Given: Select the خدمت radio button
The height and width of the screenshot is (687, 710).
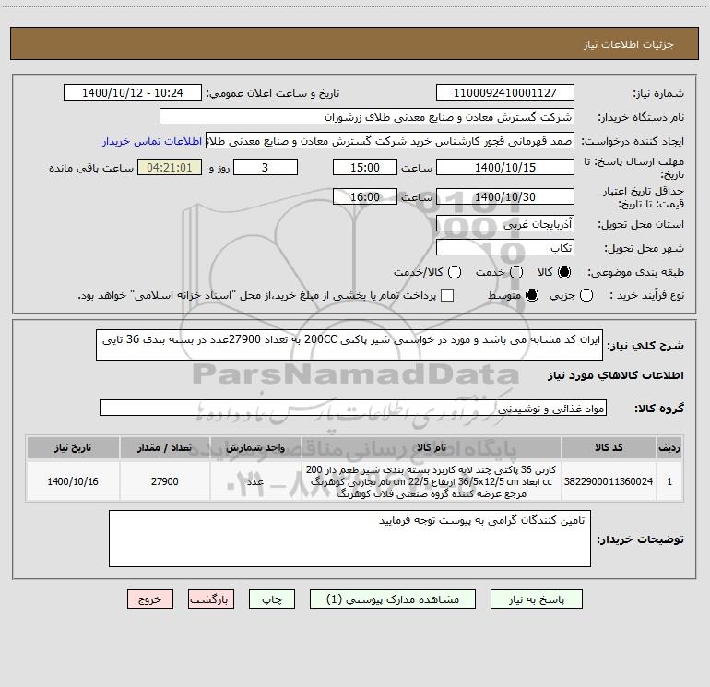Looking at the screenshot, I should tap(516, 272).
